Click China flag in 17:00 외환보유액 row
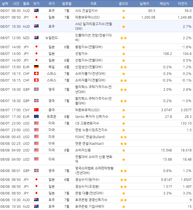This screenshot has height=210, width=193. 36,110
